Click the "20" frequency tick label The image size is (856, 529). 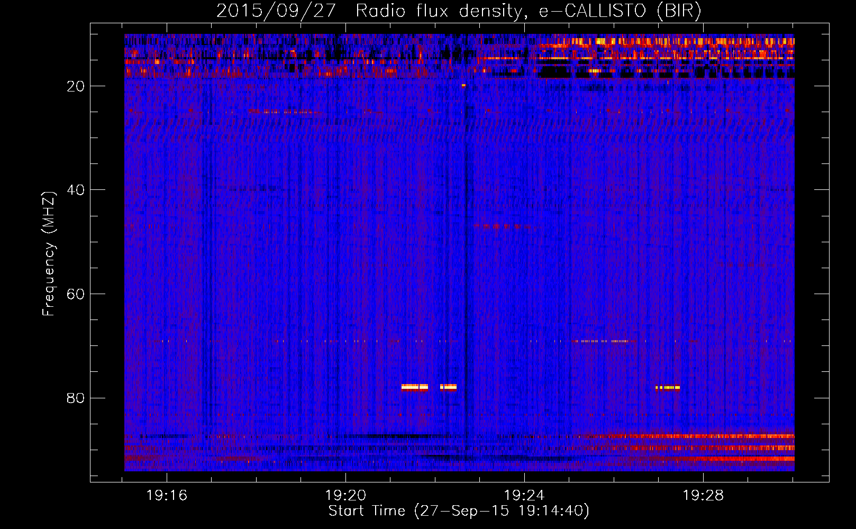[x=76, y=86]
